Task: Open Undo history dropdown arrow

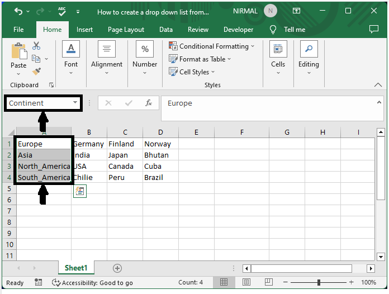Action: (28, 11)
